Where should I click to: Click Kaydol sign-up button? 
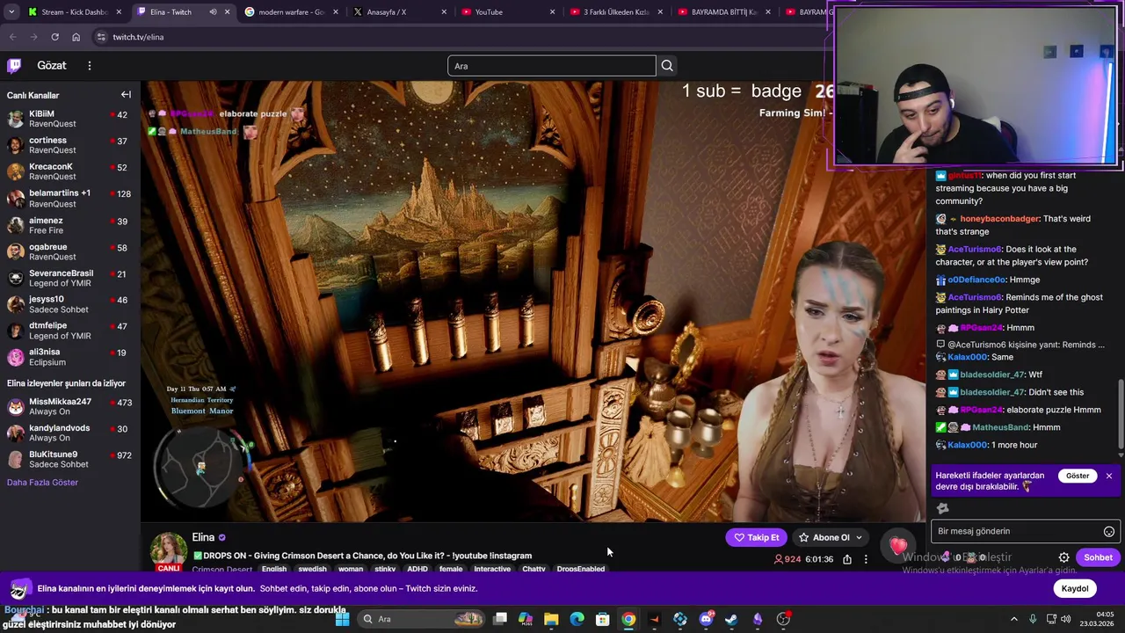[x=1074, y=589]
